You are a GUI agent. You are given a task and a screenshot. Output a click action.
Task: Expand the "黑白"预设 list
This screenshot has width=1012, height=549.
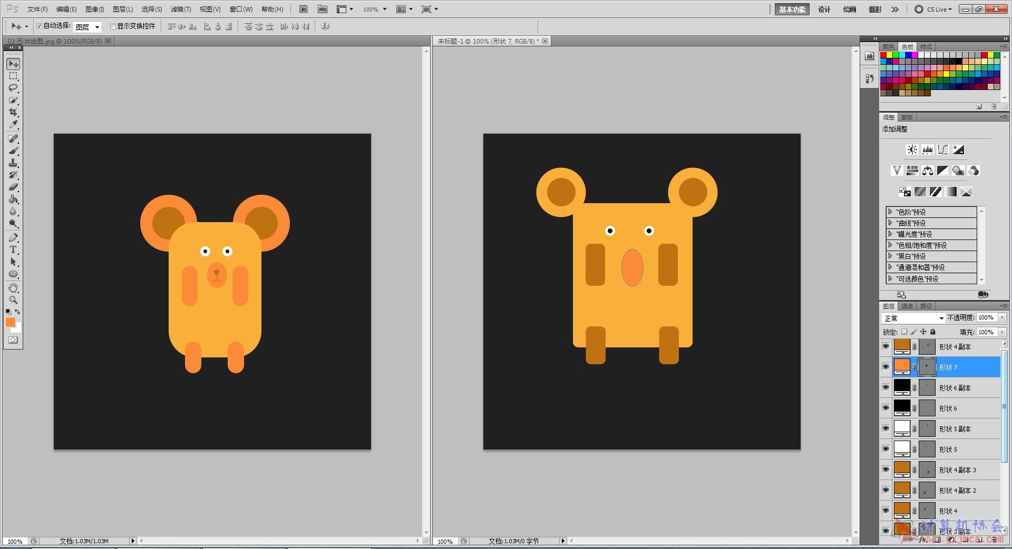click(890, 256)
